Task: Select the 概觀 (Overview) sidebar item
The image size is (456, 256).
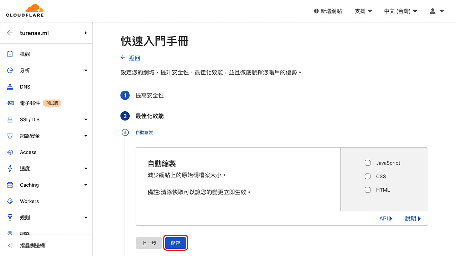Action: (x=25, y=54)
